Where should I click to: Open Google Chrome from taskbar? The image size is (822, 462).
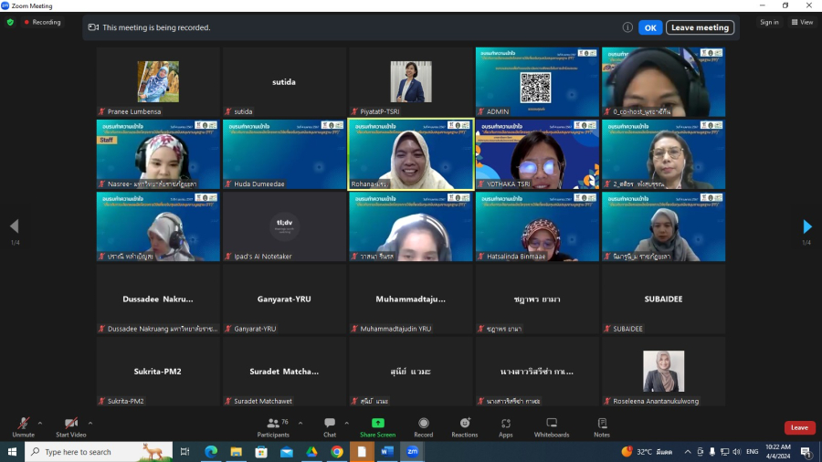point(336,452)
